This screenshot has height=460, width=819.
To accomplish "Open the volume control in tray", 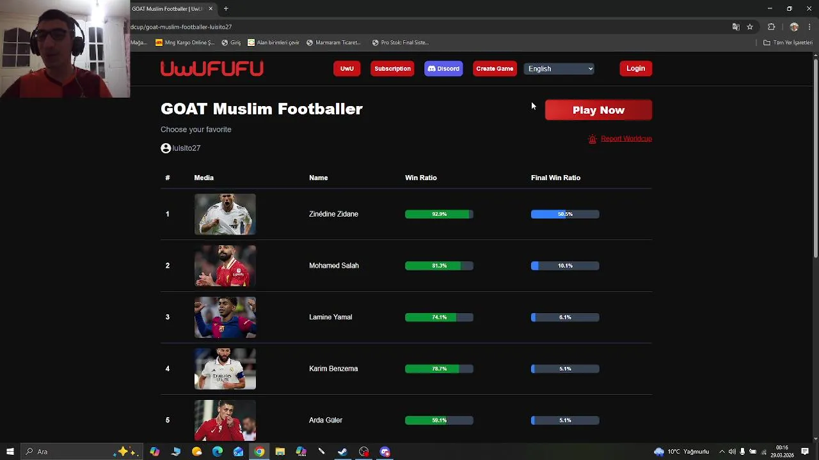I will (732, 452).
